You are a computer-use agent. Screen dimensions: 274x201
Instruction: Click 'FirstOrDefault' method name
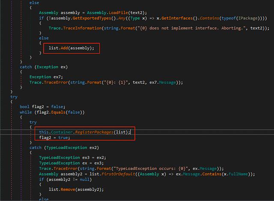[118, 174]
